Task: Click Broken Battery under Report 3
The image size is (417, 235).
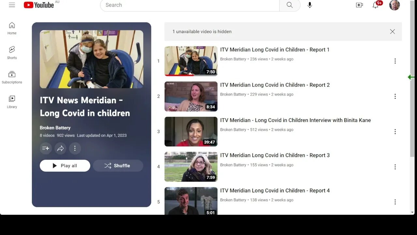Action: tap(233, 165)
